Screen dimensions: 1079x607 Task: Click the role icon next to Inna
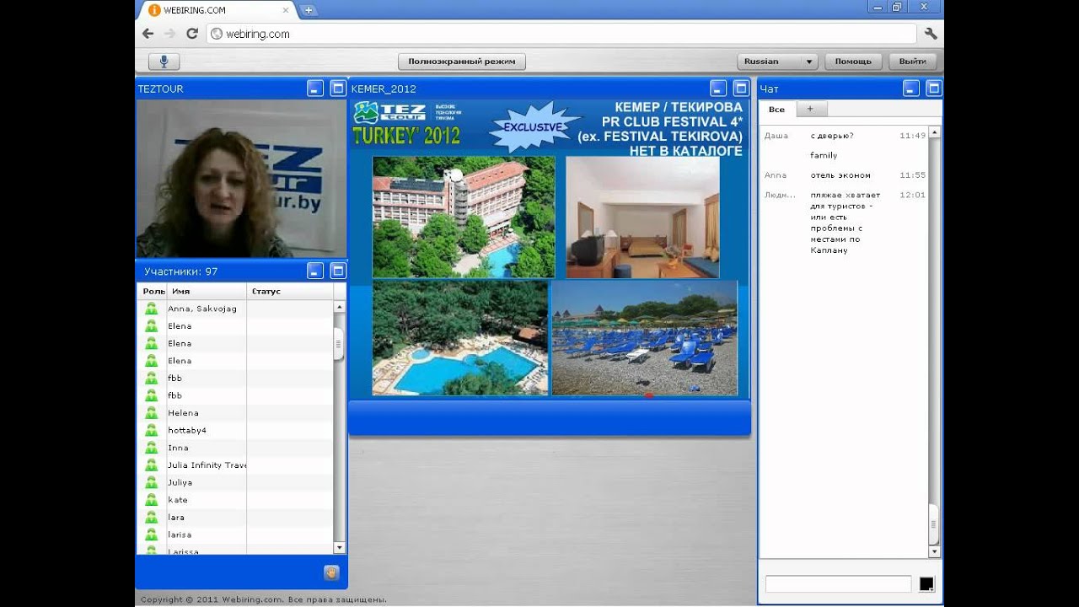point(152,448)
